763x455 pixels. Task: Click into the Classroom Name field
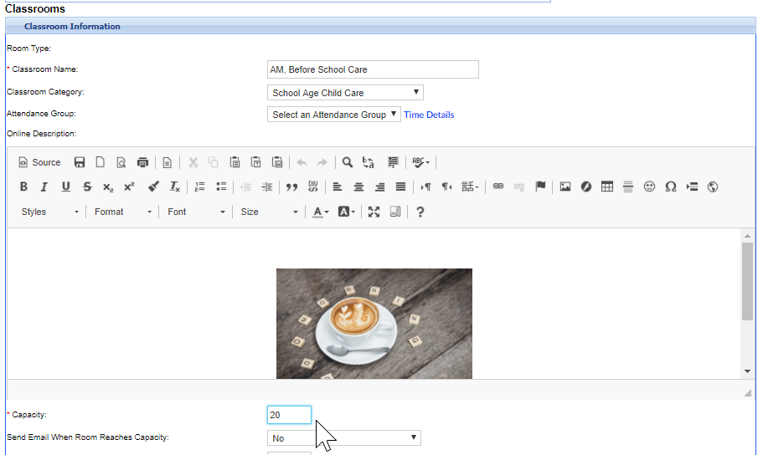pyautogui.click(x=373, y=69)
